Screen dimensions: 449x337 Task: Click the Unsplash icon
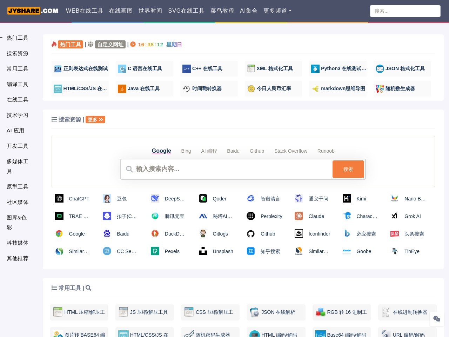(203, 251)
